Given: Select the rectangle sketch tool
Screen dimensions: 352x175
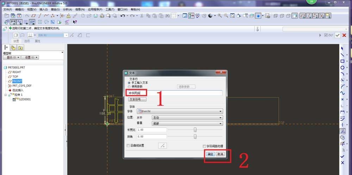Looking at the screenshot, I should pyautogui.click(x=342, y=61).
